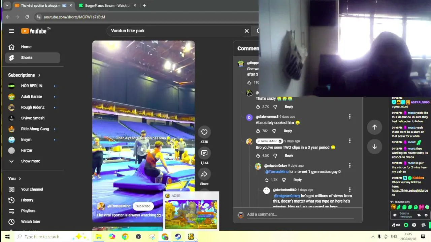Dislike the 'That's crazy' comment

click(x=275, y=107)
